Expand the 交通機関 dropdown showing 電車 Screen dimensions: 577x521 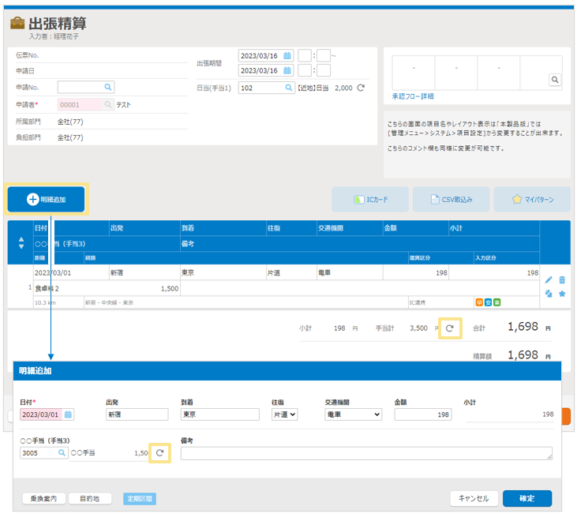click(354, 414)
